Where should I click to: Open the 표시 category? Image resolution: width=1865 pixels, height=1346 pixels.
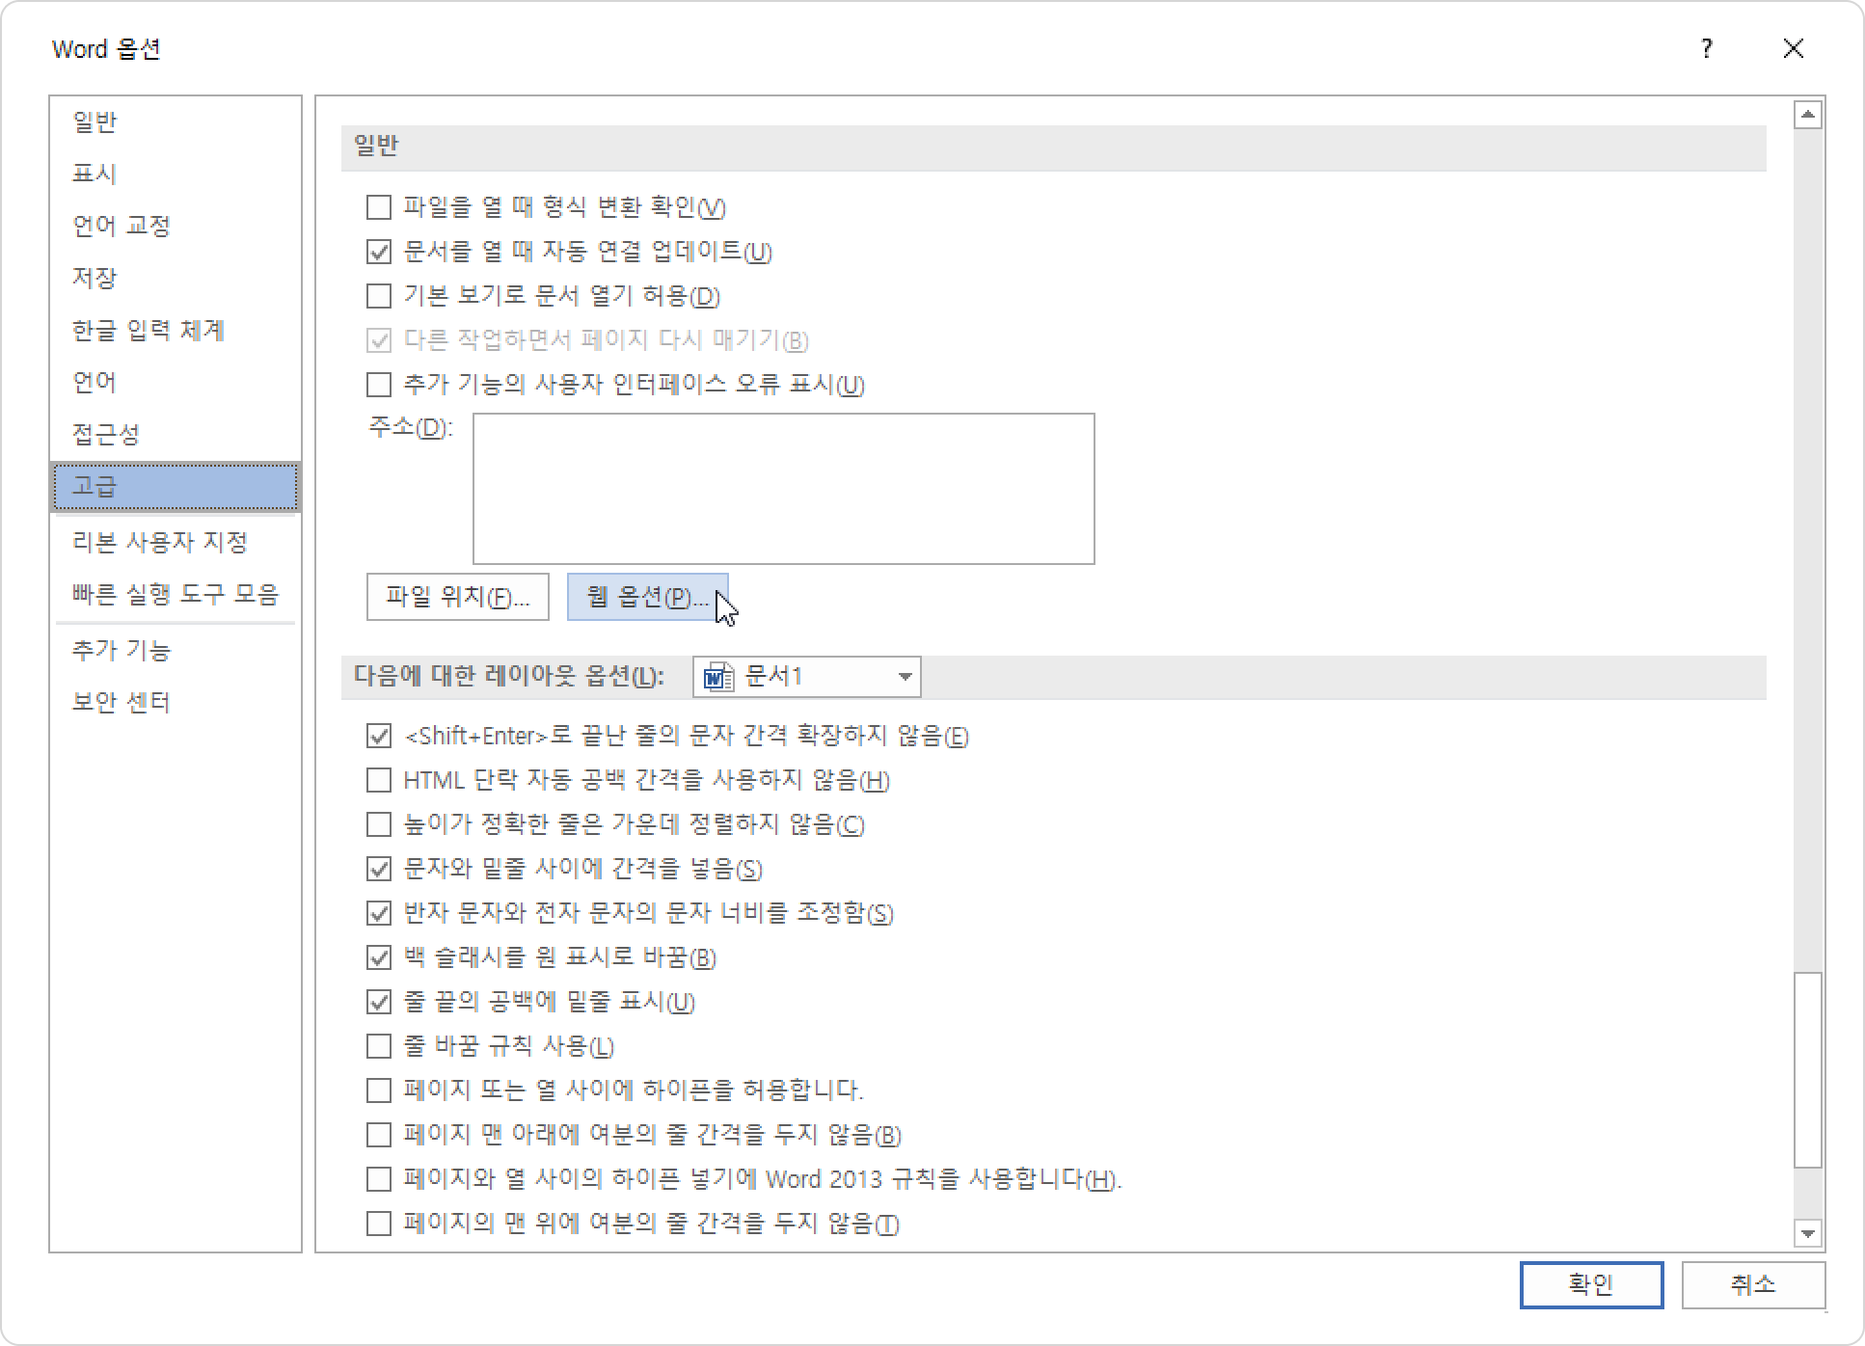coord(176,174)
